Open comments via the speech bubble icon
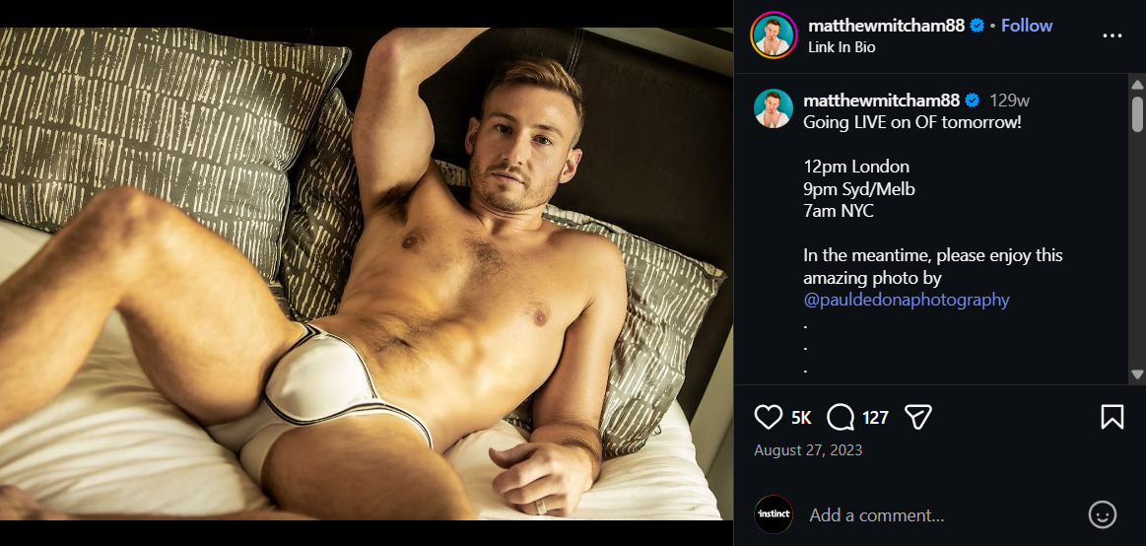The image size is (1146, 546). click(841, 418)
